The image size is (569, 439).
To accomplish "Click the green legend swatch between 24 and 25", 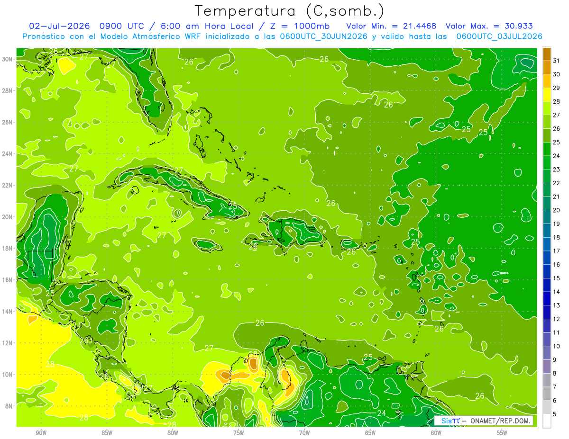I will point(547,149).
